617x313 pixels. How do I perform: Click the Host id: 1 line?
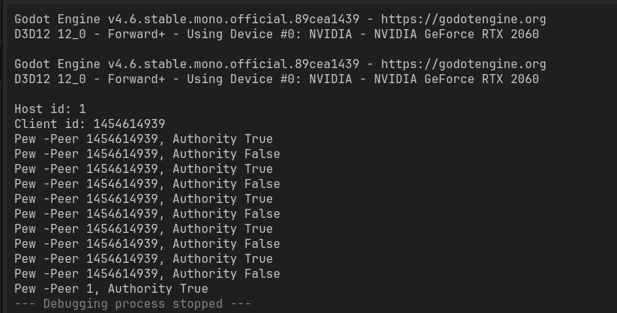(50, 109)
